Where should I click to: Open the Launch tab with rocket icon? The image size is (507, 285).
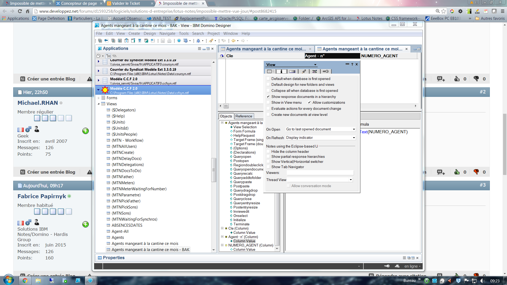[304, 71]
